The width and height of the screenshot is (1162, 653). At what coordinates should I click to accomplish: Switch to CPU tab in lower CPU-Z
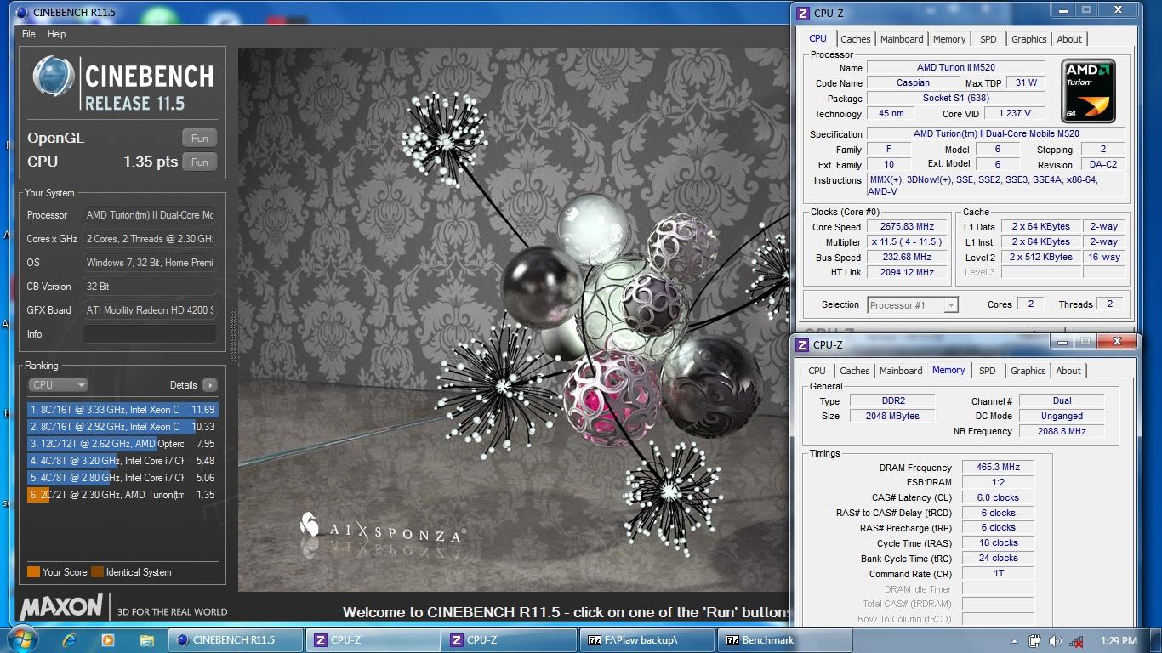tap(817, 371)
